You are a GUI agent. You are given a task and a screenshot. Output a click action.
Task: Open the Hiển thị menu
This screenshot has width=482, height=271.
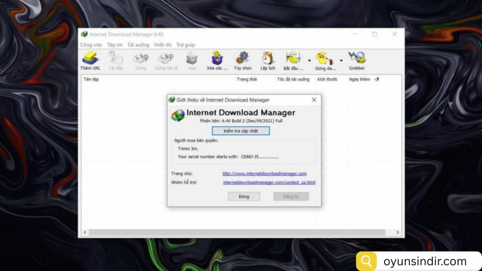click(x=162, y=45)
